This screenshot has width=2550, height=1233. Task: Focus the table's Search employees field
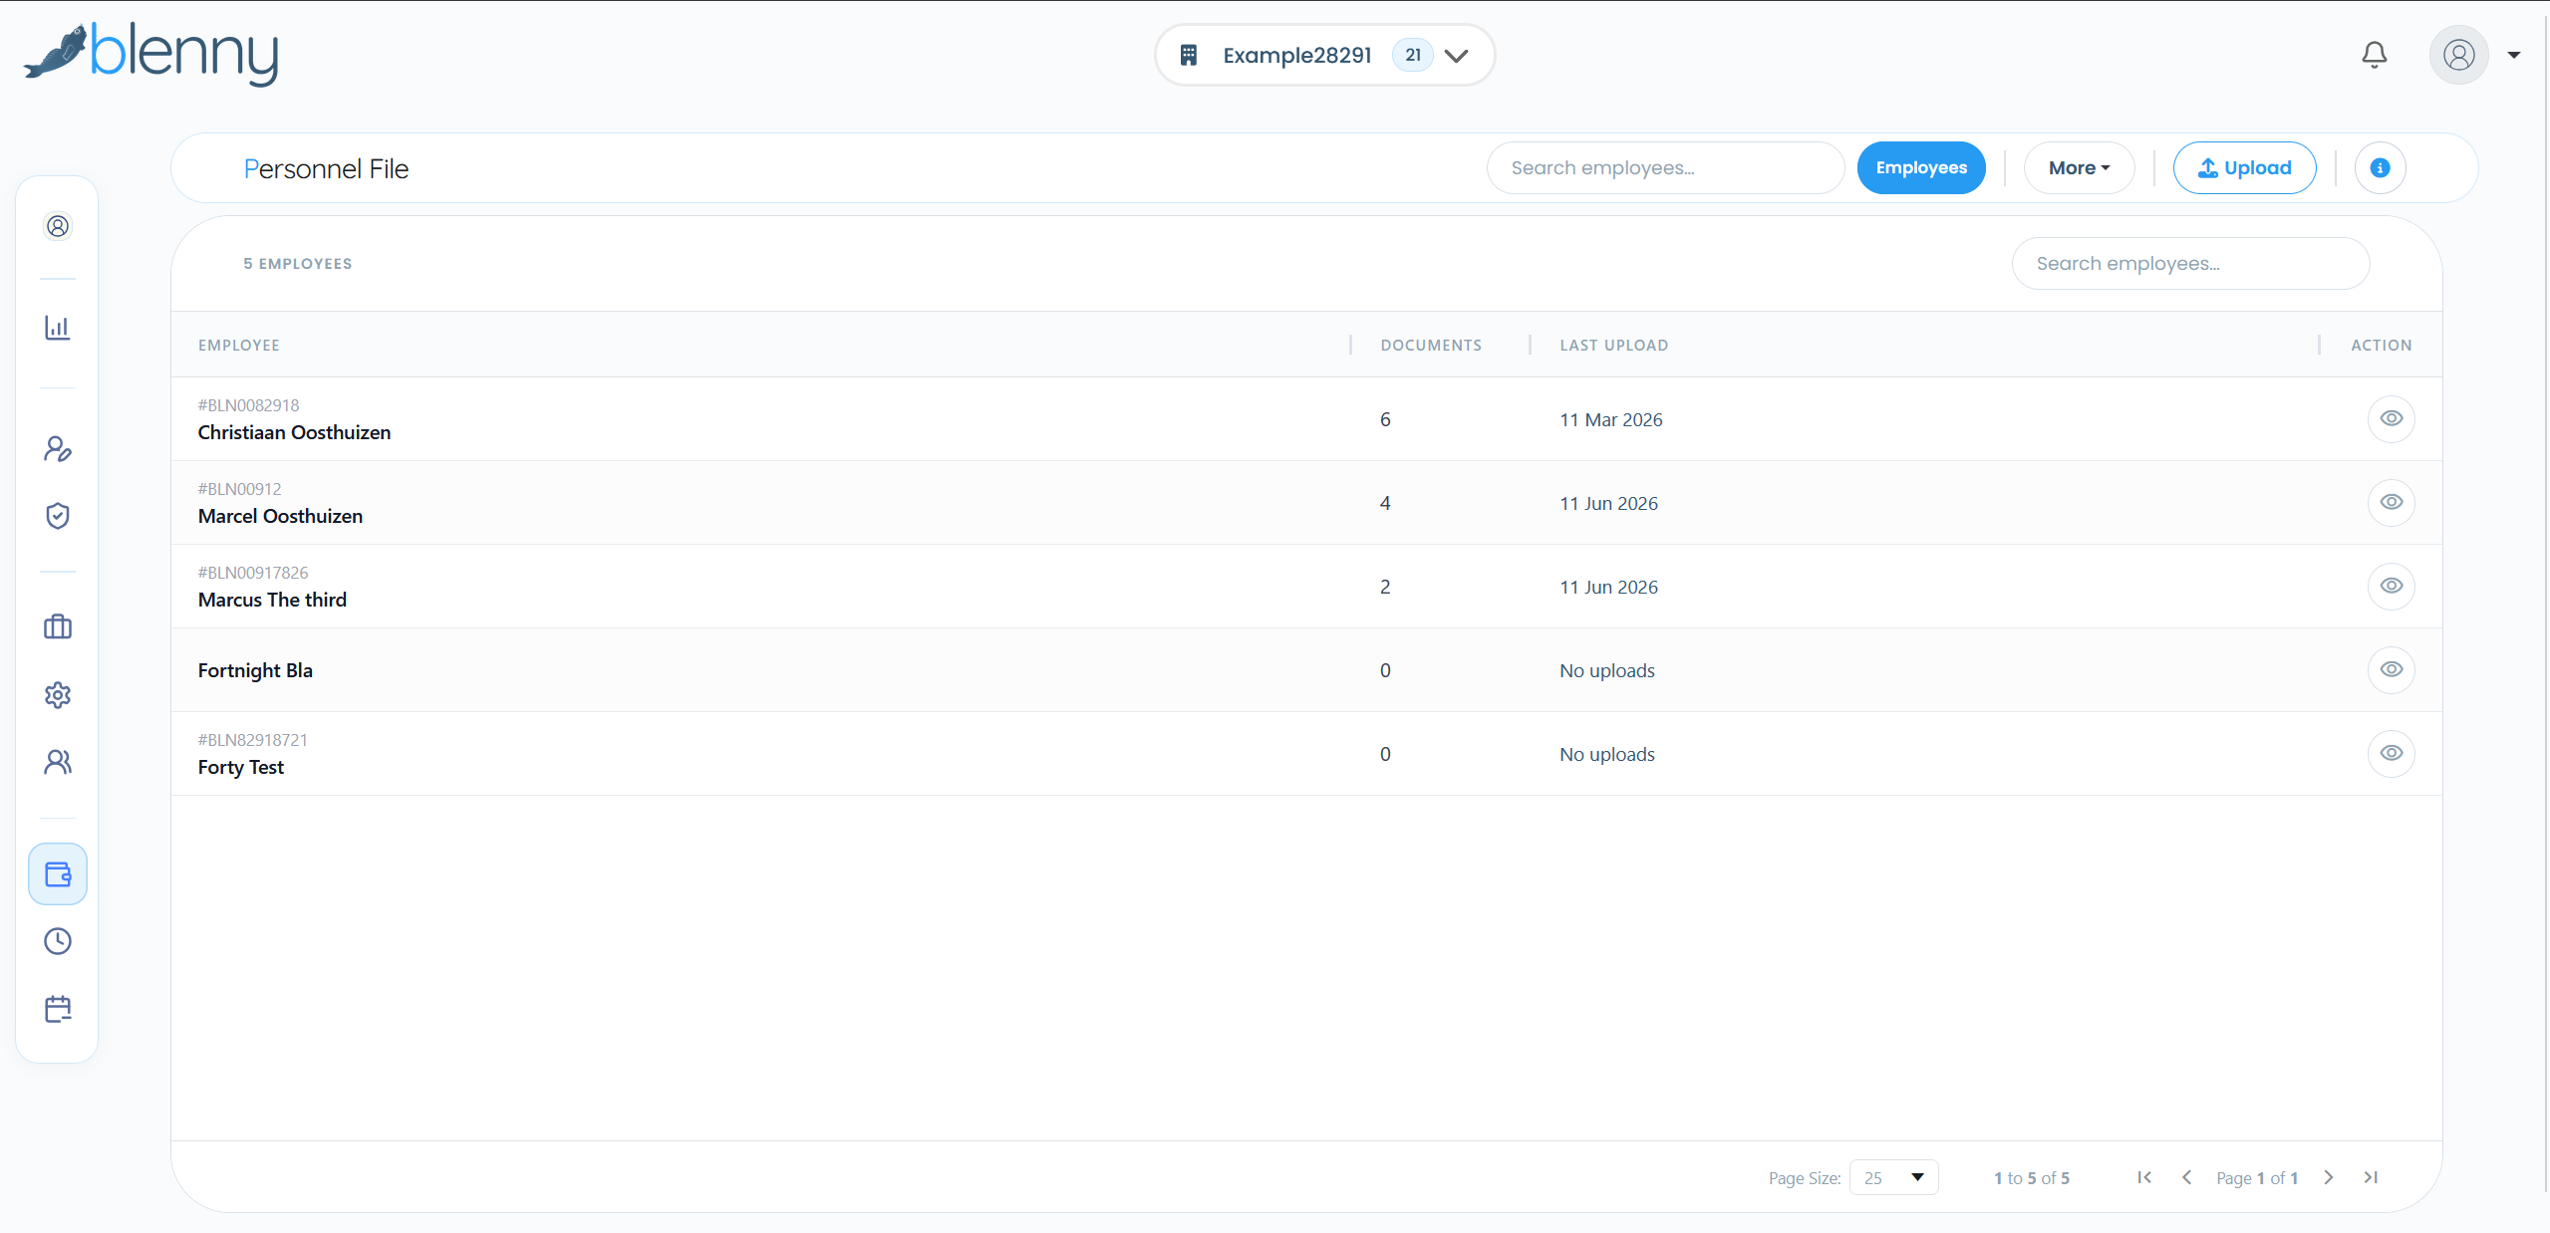tap(2189, 264)
